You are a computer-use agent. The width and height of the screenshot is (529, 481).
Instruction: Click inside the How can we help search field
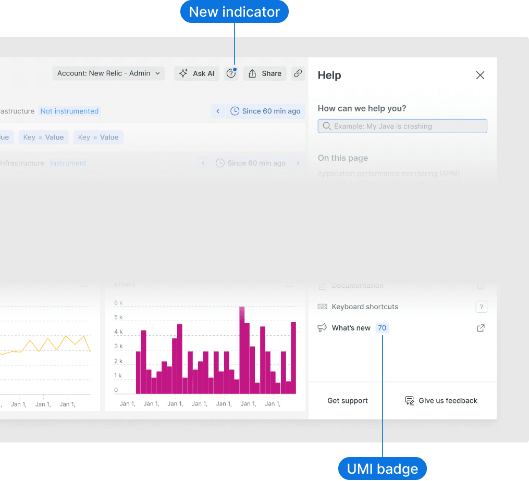(x=402, y=126)
